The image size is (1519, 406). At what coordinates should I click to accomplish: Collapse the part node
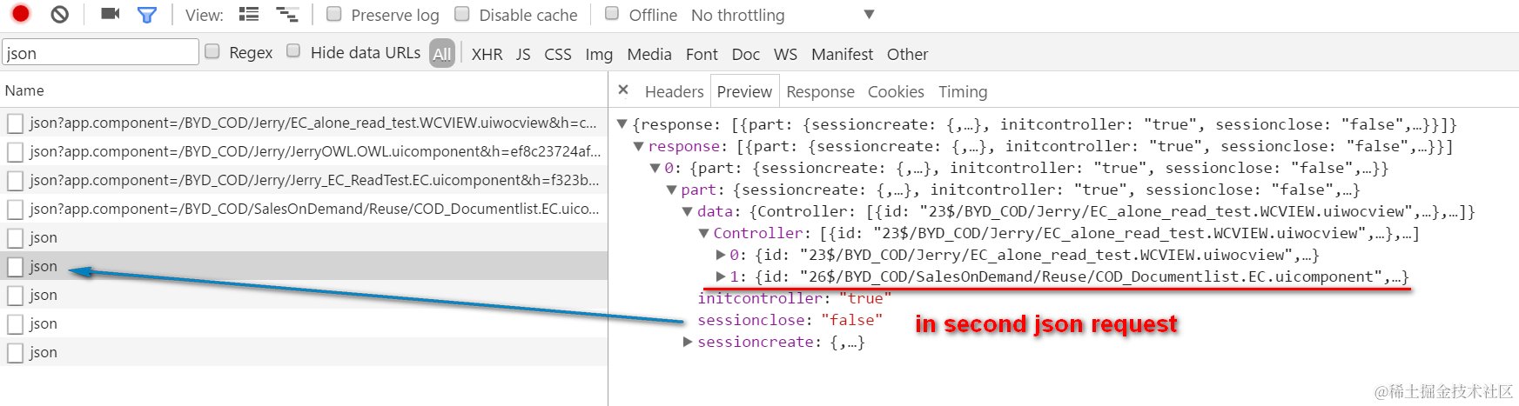click(x=671, y=190)
